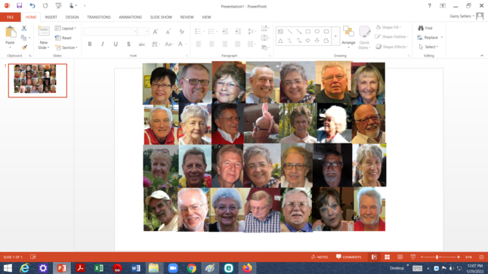This screenshot has width=488, height=274.
Task: Click the Reset slide button
Action: pyautogui.click(x=63, y=38)
